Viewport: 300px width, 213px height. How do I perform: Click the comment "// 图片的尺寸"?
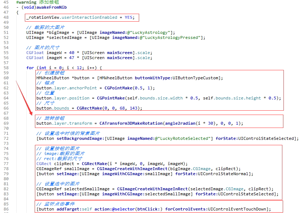point(43,48)
